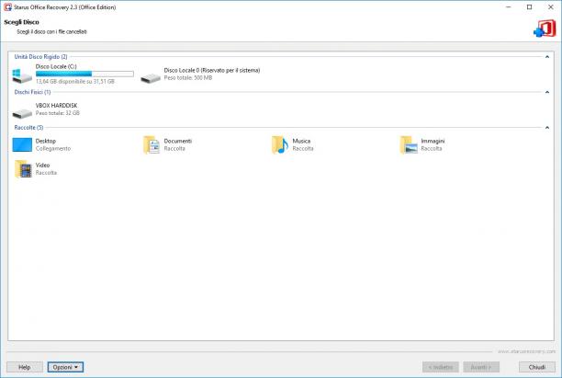Click the Dischi Fisici (1) group header
Image resolution: width=562 pixels, height=378 pixels.
tap(32, 92)
